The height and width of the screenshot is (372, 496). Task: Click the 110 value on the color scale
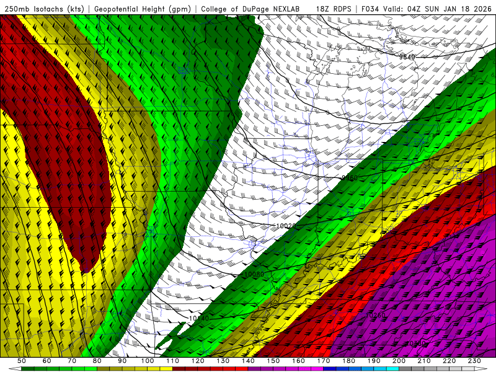point(173,361)
